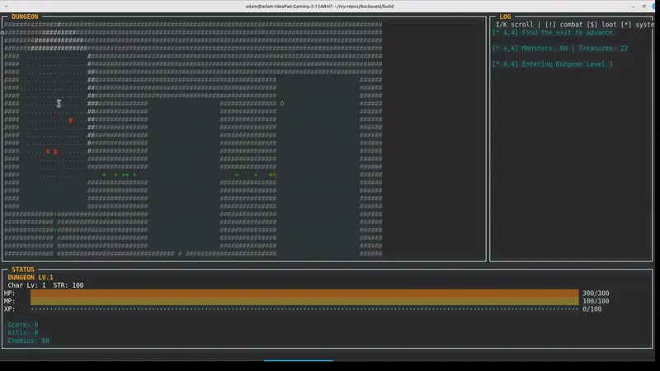The height and width of the screenshot is (371, 660).
Task: Click the MP value 100/100
Action: tap(596, 301)
